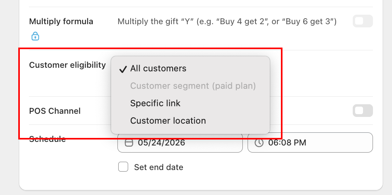Click the Multiply the gift "Y" description text
Viewport: 392px width, 195px height.
click(227, 21)
